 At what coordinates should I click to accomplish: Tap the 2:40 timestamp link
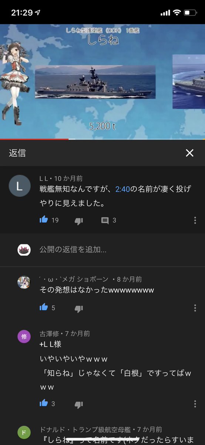[122, 189]
